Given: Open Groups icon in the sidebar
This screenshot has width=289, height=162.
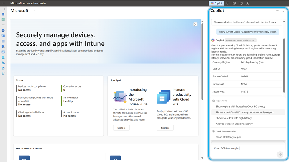Looking at the screenshot, I should pos(3,63).
